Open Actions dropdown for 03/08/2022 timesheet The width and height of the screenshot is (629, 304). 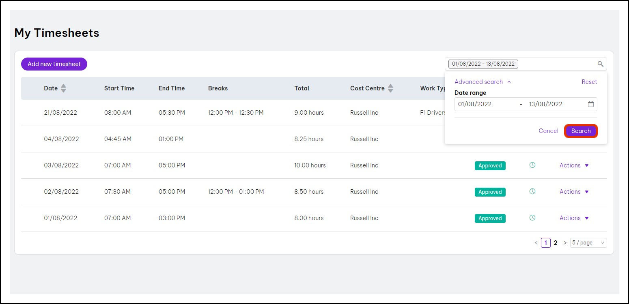pyautogui.click(x=574, y=165)
